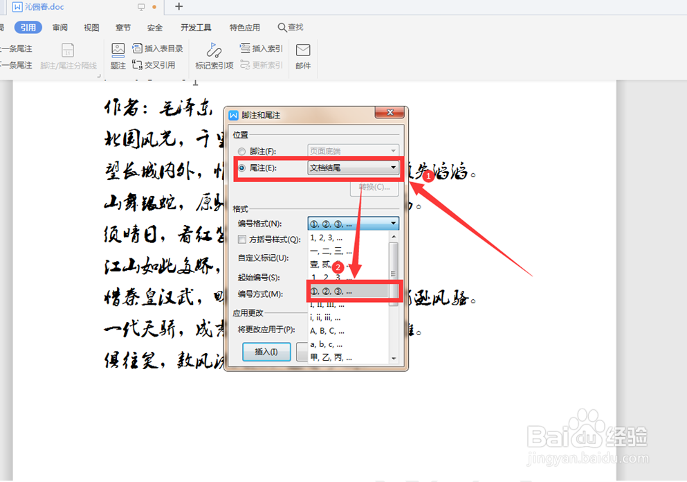Choose the '一, 二, 三, ...' number format
Viewport: 687px width, 482px height.
tap(348, 251)
